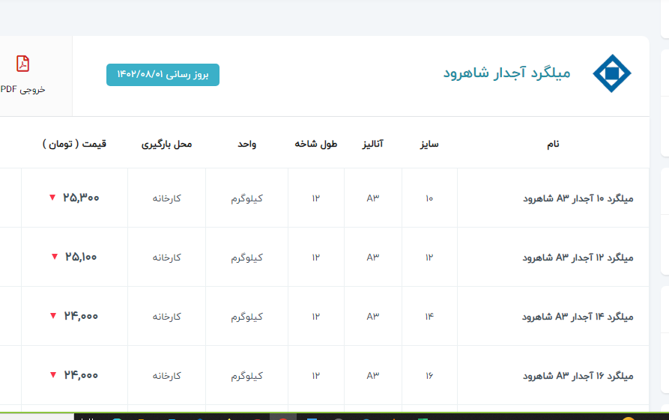Click the بروز رسانی ۱۴۰۲/۰۸/۰۱ date badge
This screenshot has width=669, height=420.
pyautogui.click(x=163, y=75)
